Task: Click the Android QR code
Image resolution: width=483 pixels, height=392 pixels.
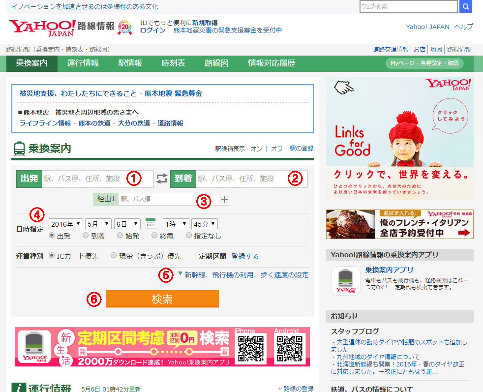Action: tap(290, 349)
